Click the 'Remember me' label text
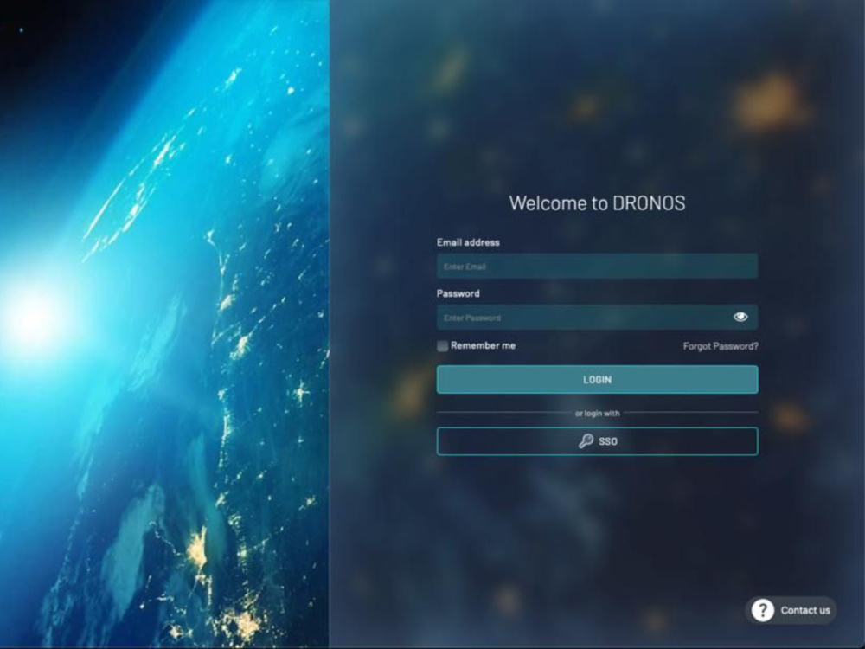 (x=483, y=345)
